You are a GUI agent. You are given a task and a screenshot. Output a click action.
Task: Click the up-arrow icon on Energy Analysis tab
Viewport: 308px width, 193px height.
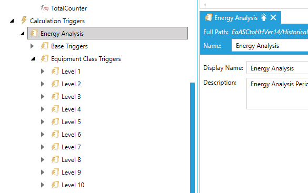[x=264, y=18]
